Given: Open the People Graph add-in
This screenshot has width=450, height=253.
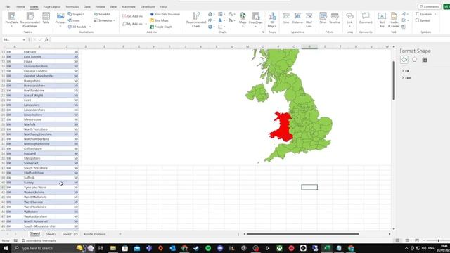Looking at the screenshot, I should 161,27.
